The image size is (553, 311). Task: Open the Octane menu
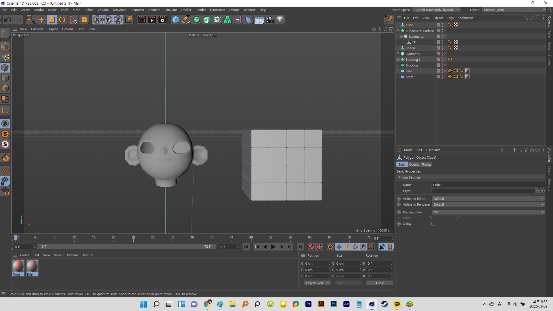coord(234,10)
